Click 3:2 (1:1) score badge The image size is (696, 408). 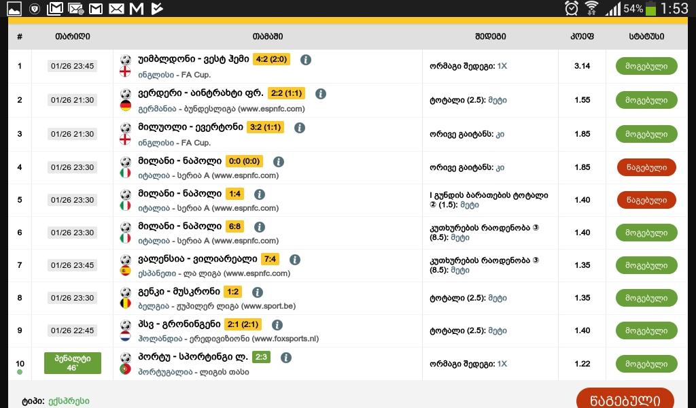tap(266, 127)
